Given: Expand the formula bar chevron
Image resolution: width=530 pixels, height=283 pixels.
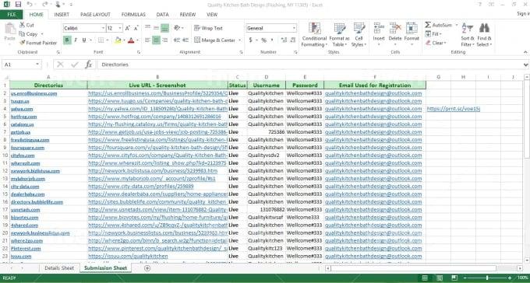Looking at the screenshot, I should click(x=525, y=65).
